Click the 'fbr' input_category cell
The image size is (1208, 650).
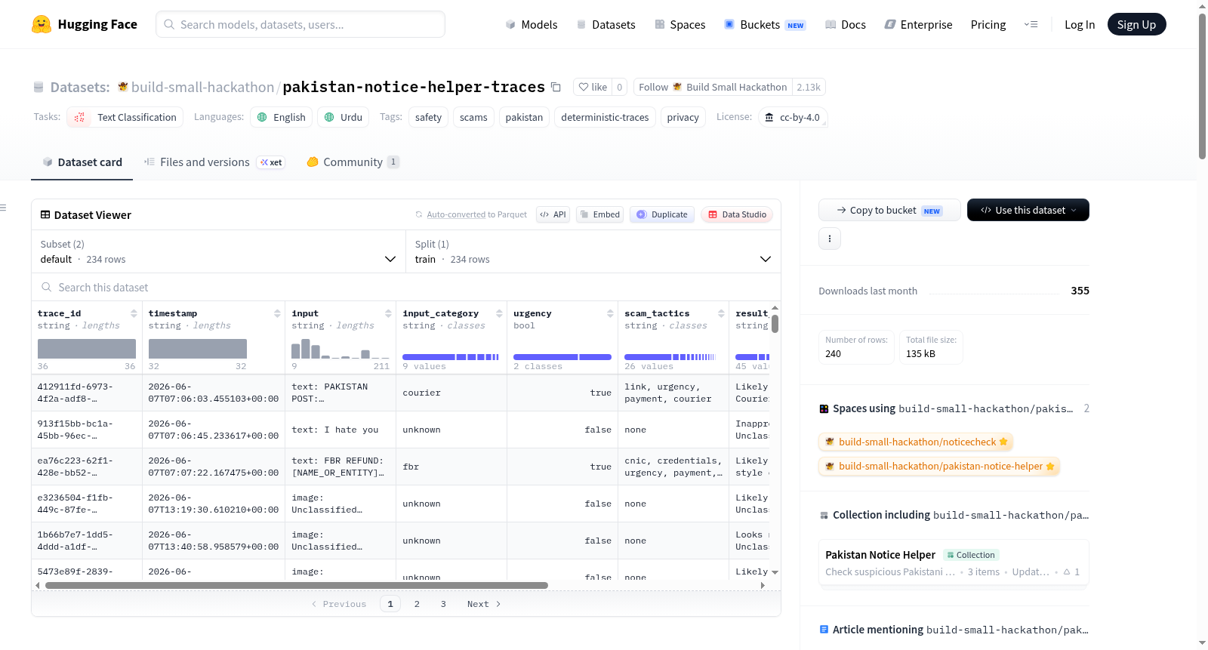[451, 467]
